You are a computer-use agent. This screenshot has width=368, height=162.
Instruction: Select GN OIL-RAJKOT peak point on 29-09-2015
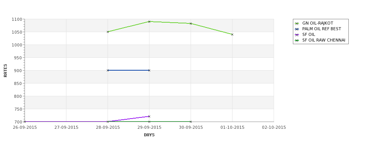149,22
